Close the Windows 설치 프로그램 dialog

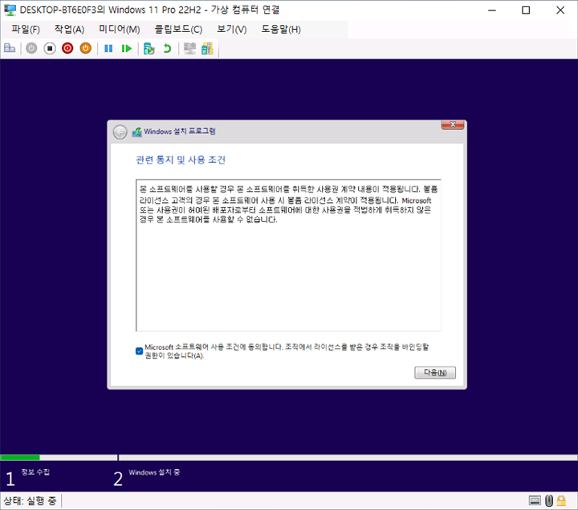point(453,124)
